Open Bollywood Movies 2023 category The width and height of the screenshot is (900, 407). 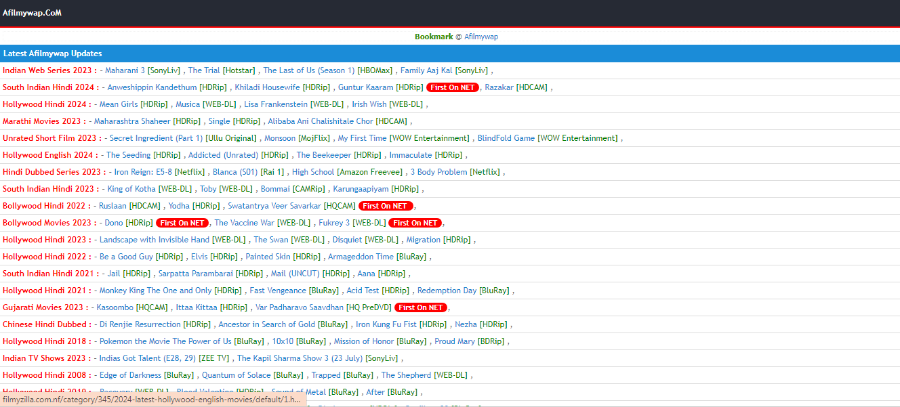point(50,223)
